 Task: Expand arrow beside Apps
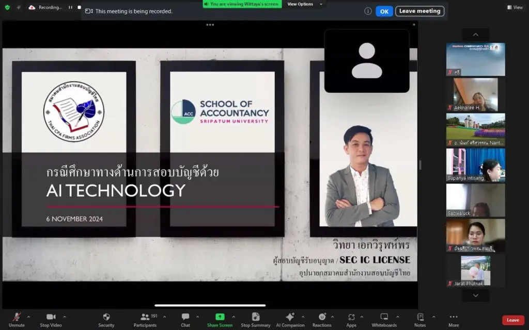(x=362, y=317)
